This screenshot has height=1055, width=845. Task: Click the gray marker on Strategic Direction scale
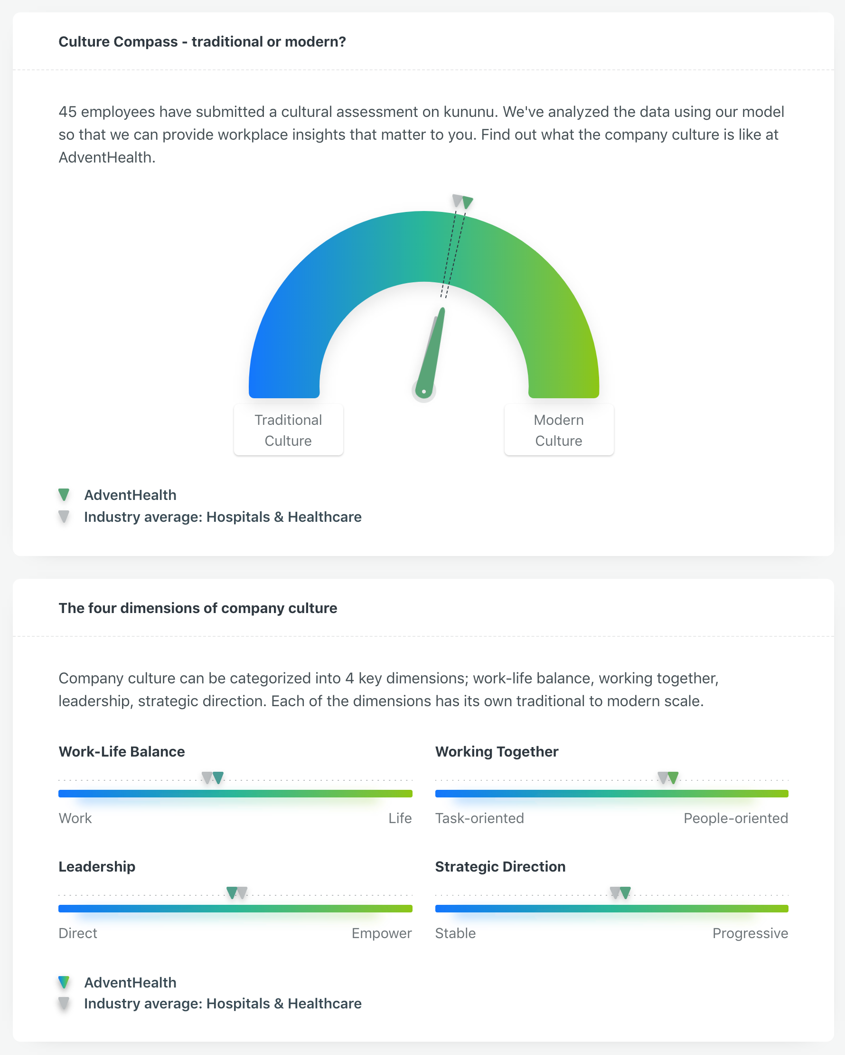615,892
